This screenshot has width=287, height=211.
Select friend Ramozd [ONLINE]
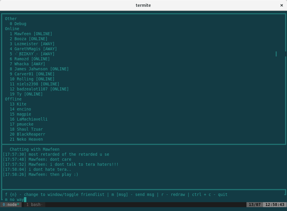point(30,59)
